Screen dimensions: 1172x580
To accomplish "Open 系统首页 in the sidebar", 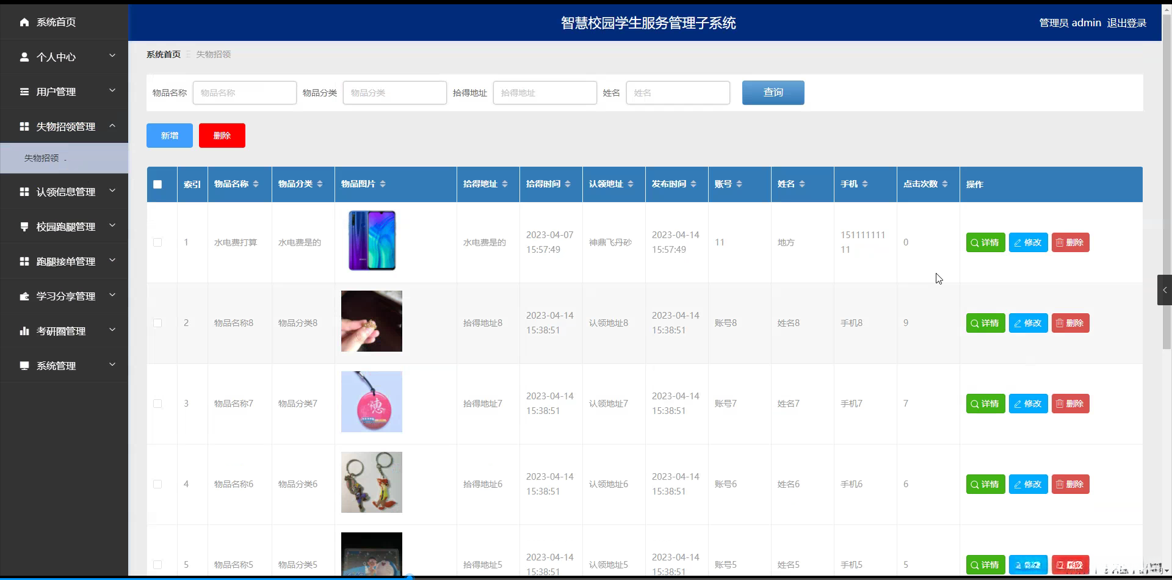I will point(64,23).
